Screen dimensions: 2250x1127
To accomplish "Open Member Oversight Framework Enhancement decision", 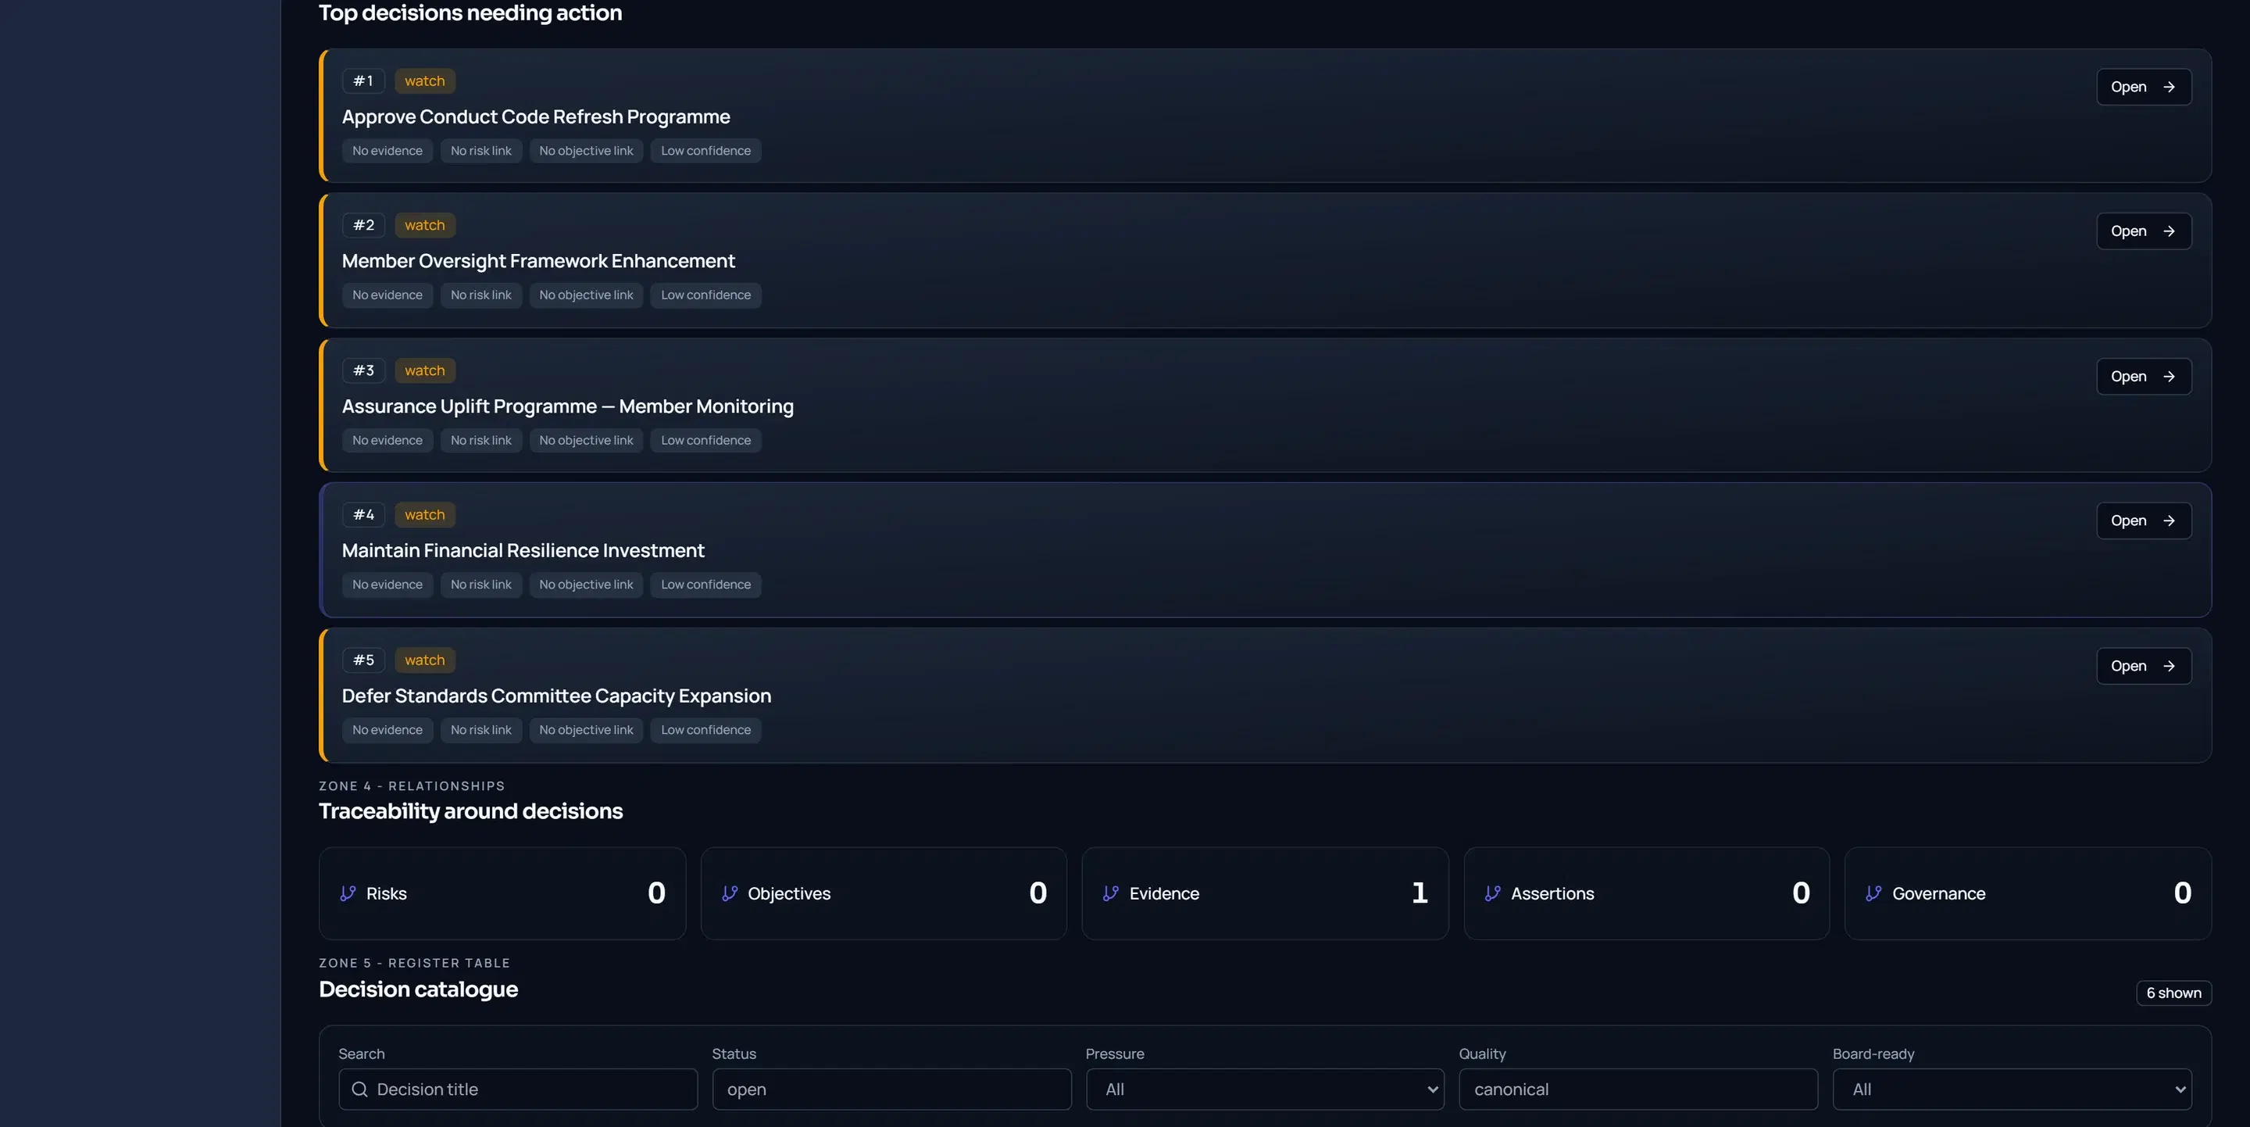I will (x=2144, y=231).
